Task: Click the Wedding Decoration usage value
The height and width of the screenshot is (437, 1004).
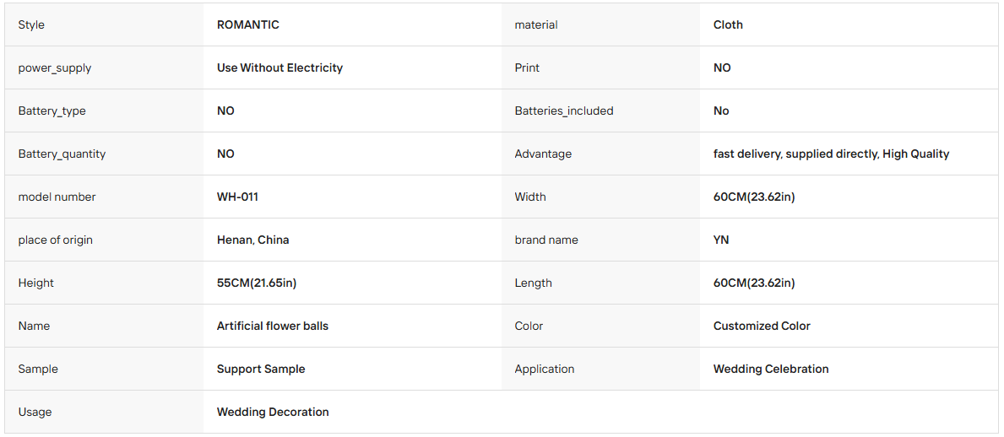Action: click(273, 412)
